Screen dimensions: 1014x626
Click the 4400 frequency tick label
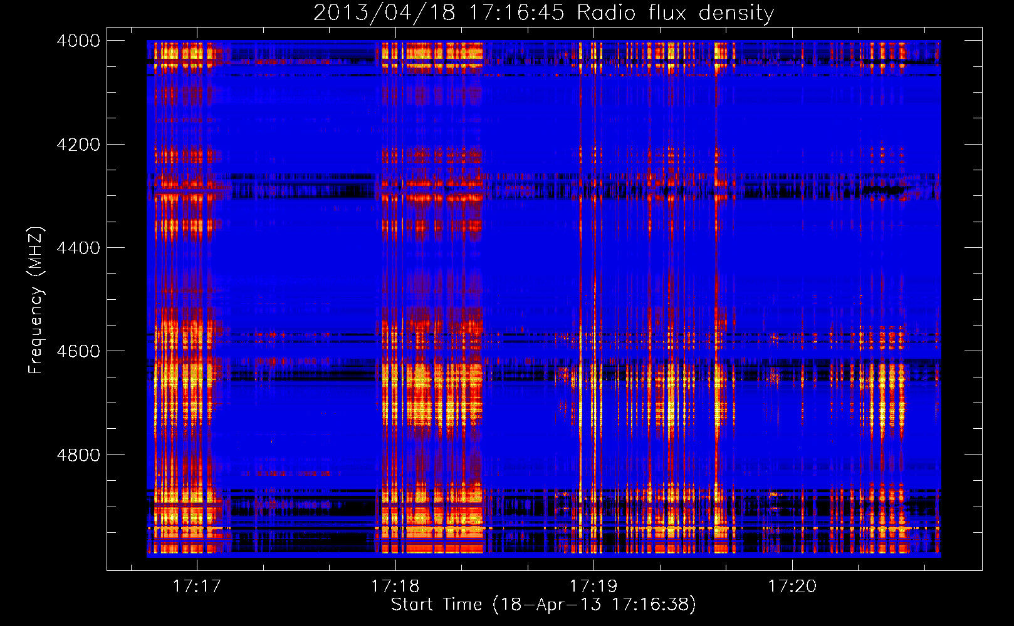pos(78,248)
